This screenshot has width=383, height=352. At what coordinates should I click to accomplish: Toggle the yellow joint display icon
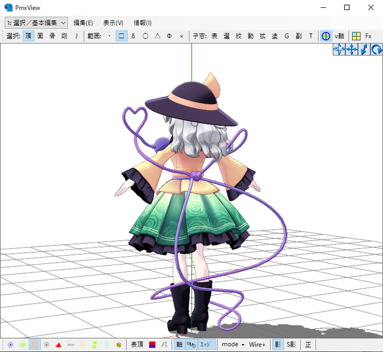pyautogui.click(x=119, y=345)
